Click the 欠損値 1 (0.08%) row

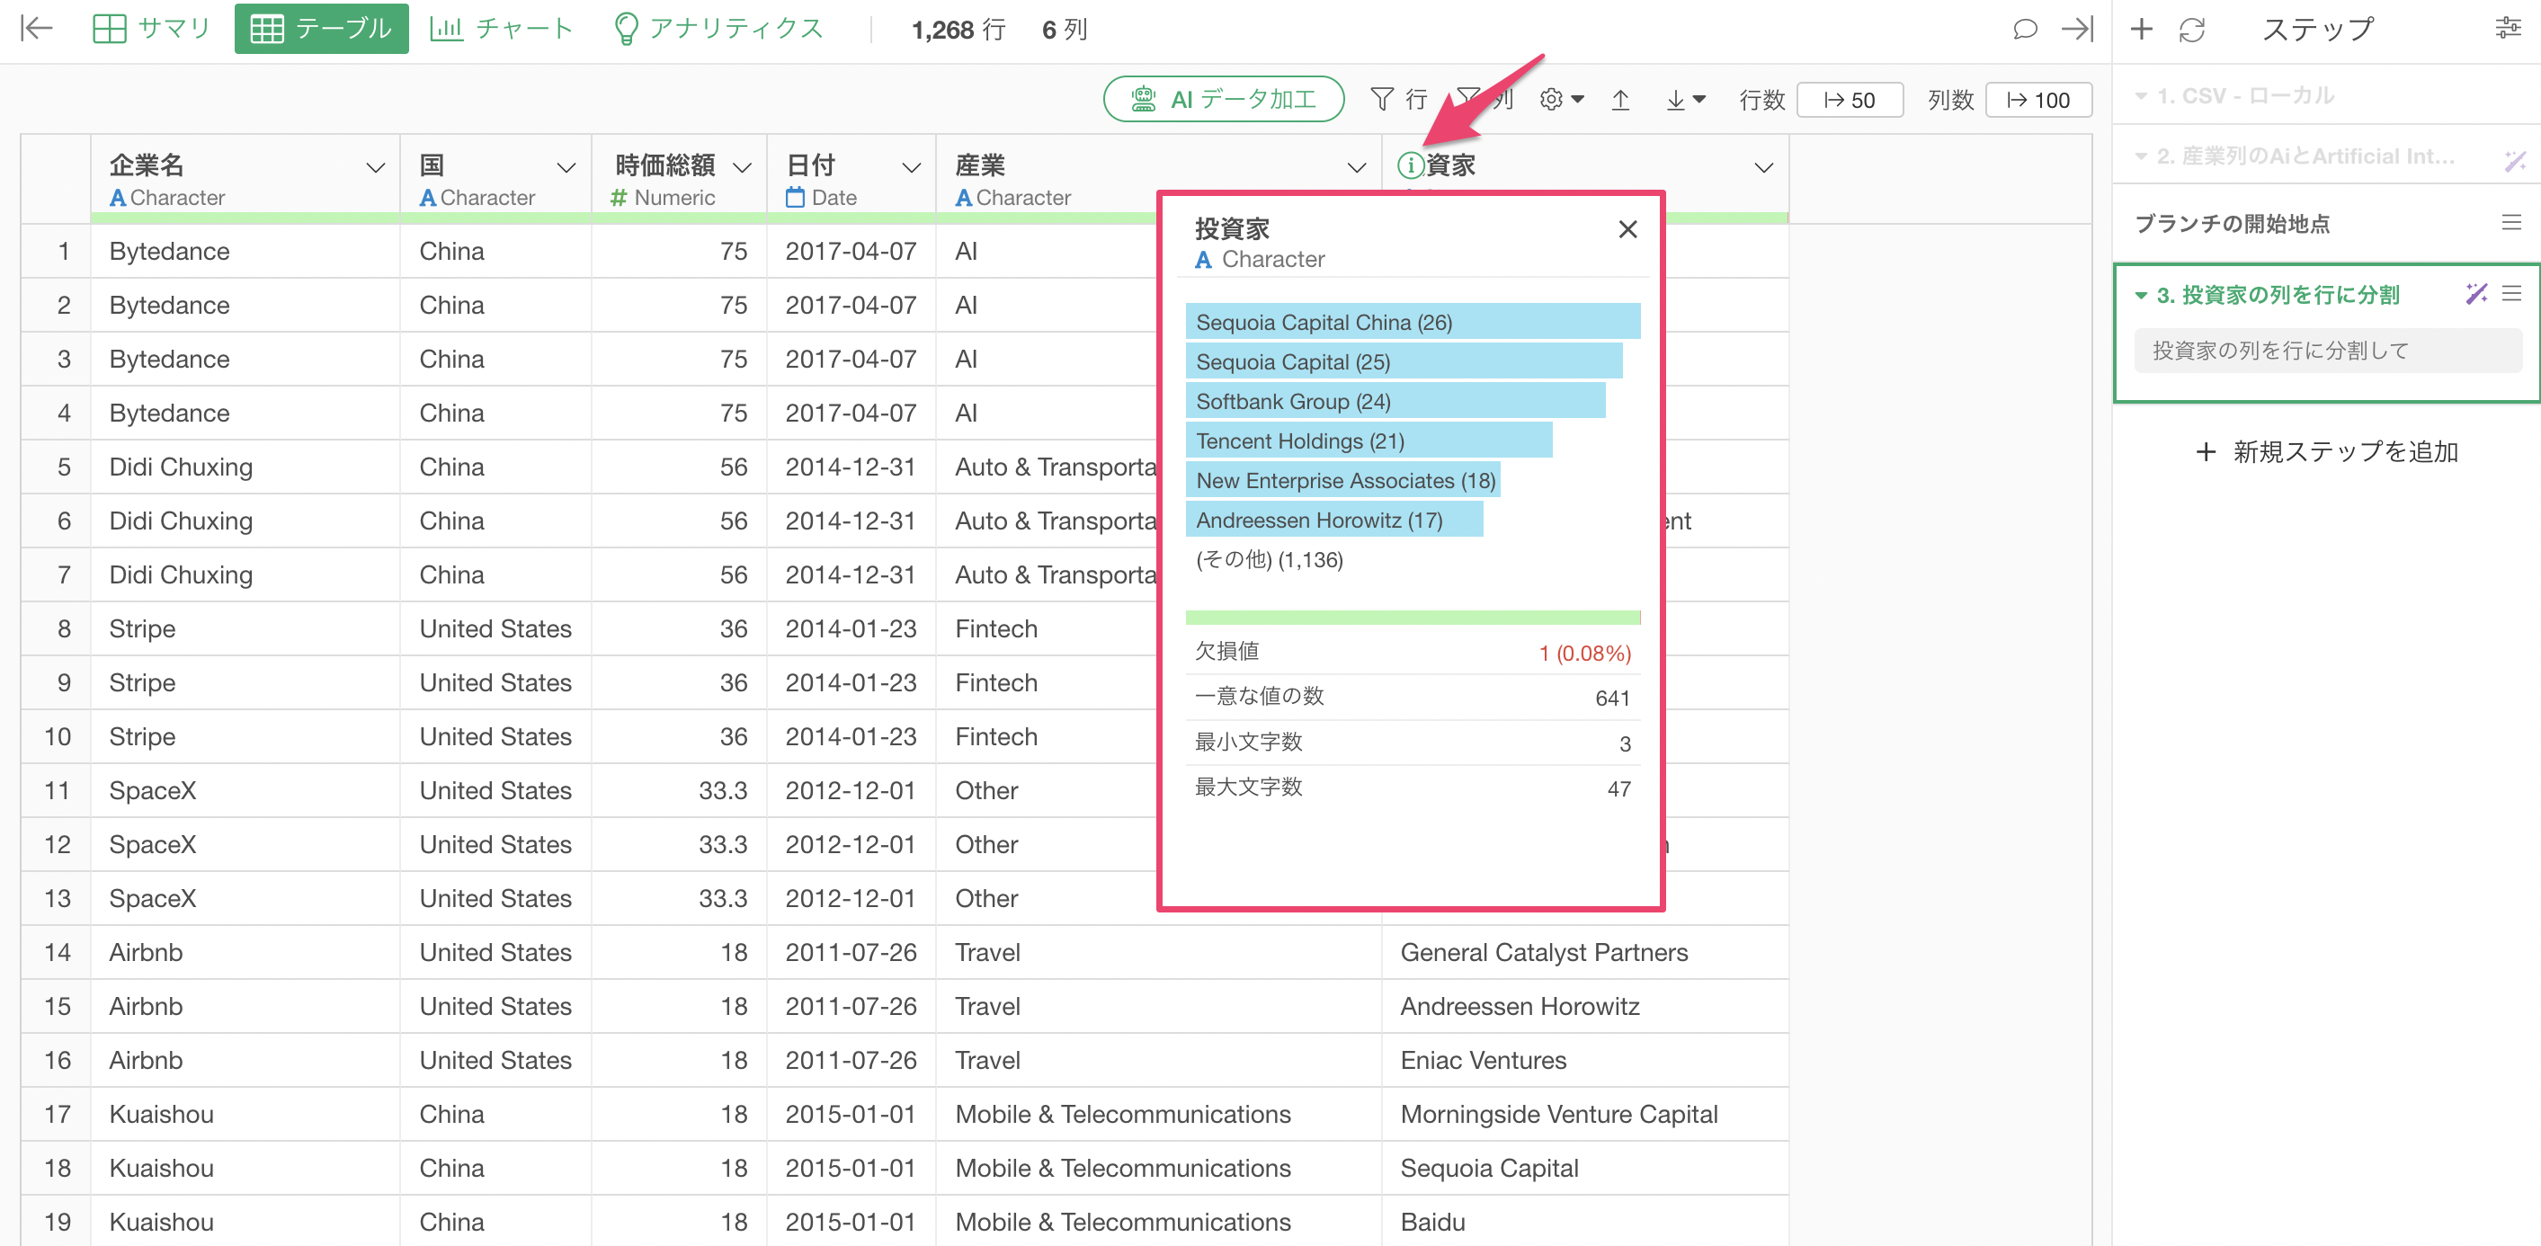point(1413,652)
